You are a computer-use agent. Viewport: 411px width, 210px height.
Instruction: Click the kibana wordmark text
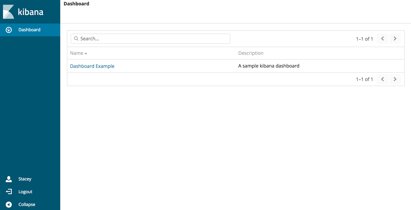[x=31, y=12]
